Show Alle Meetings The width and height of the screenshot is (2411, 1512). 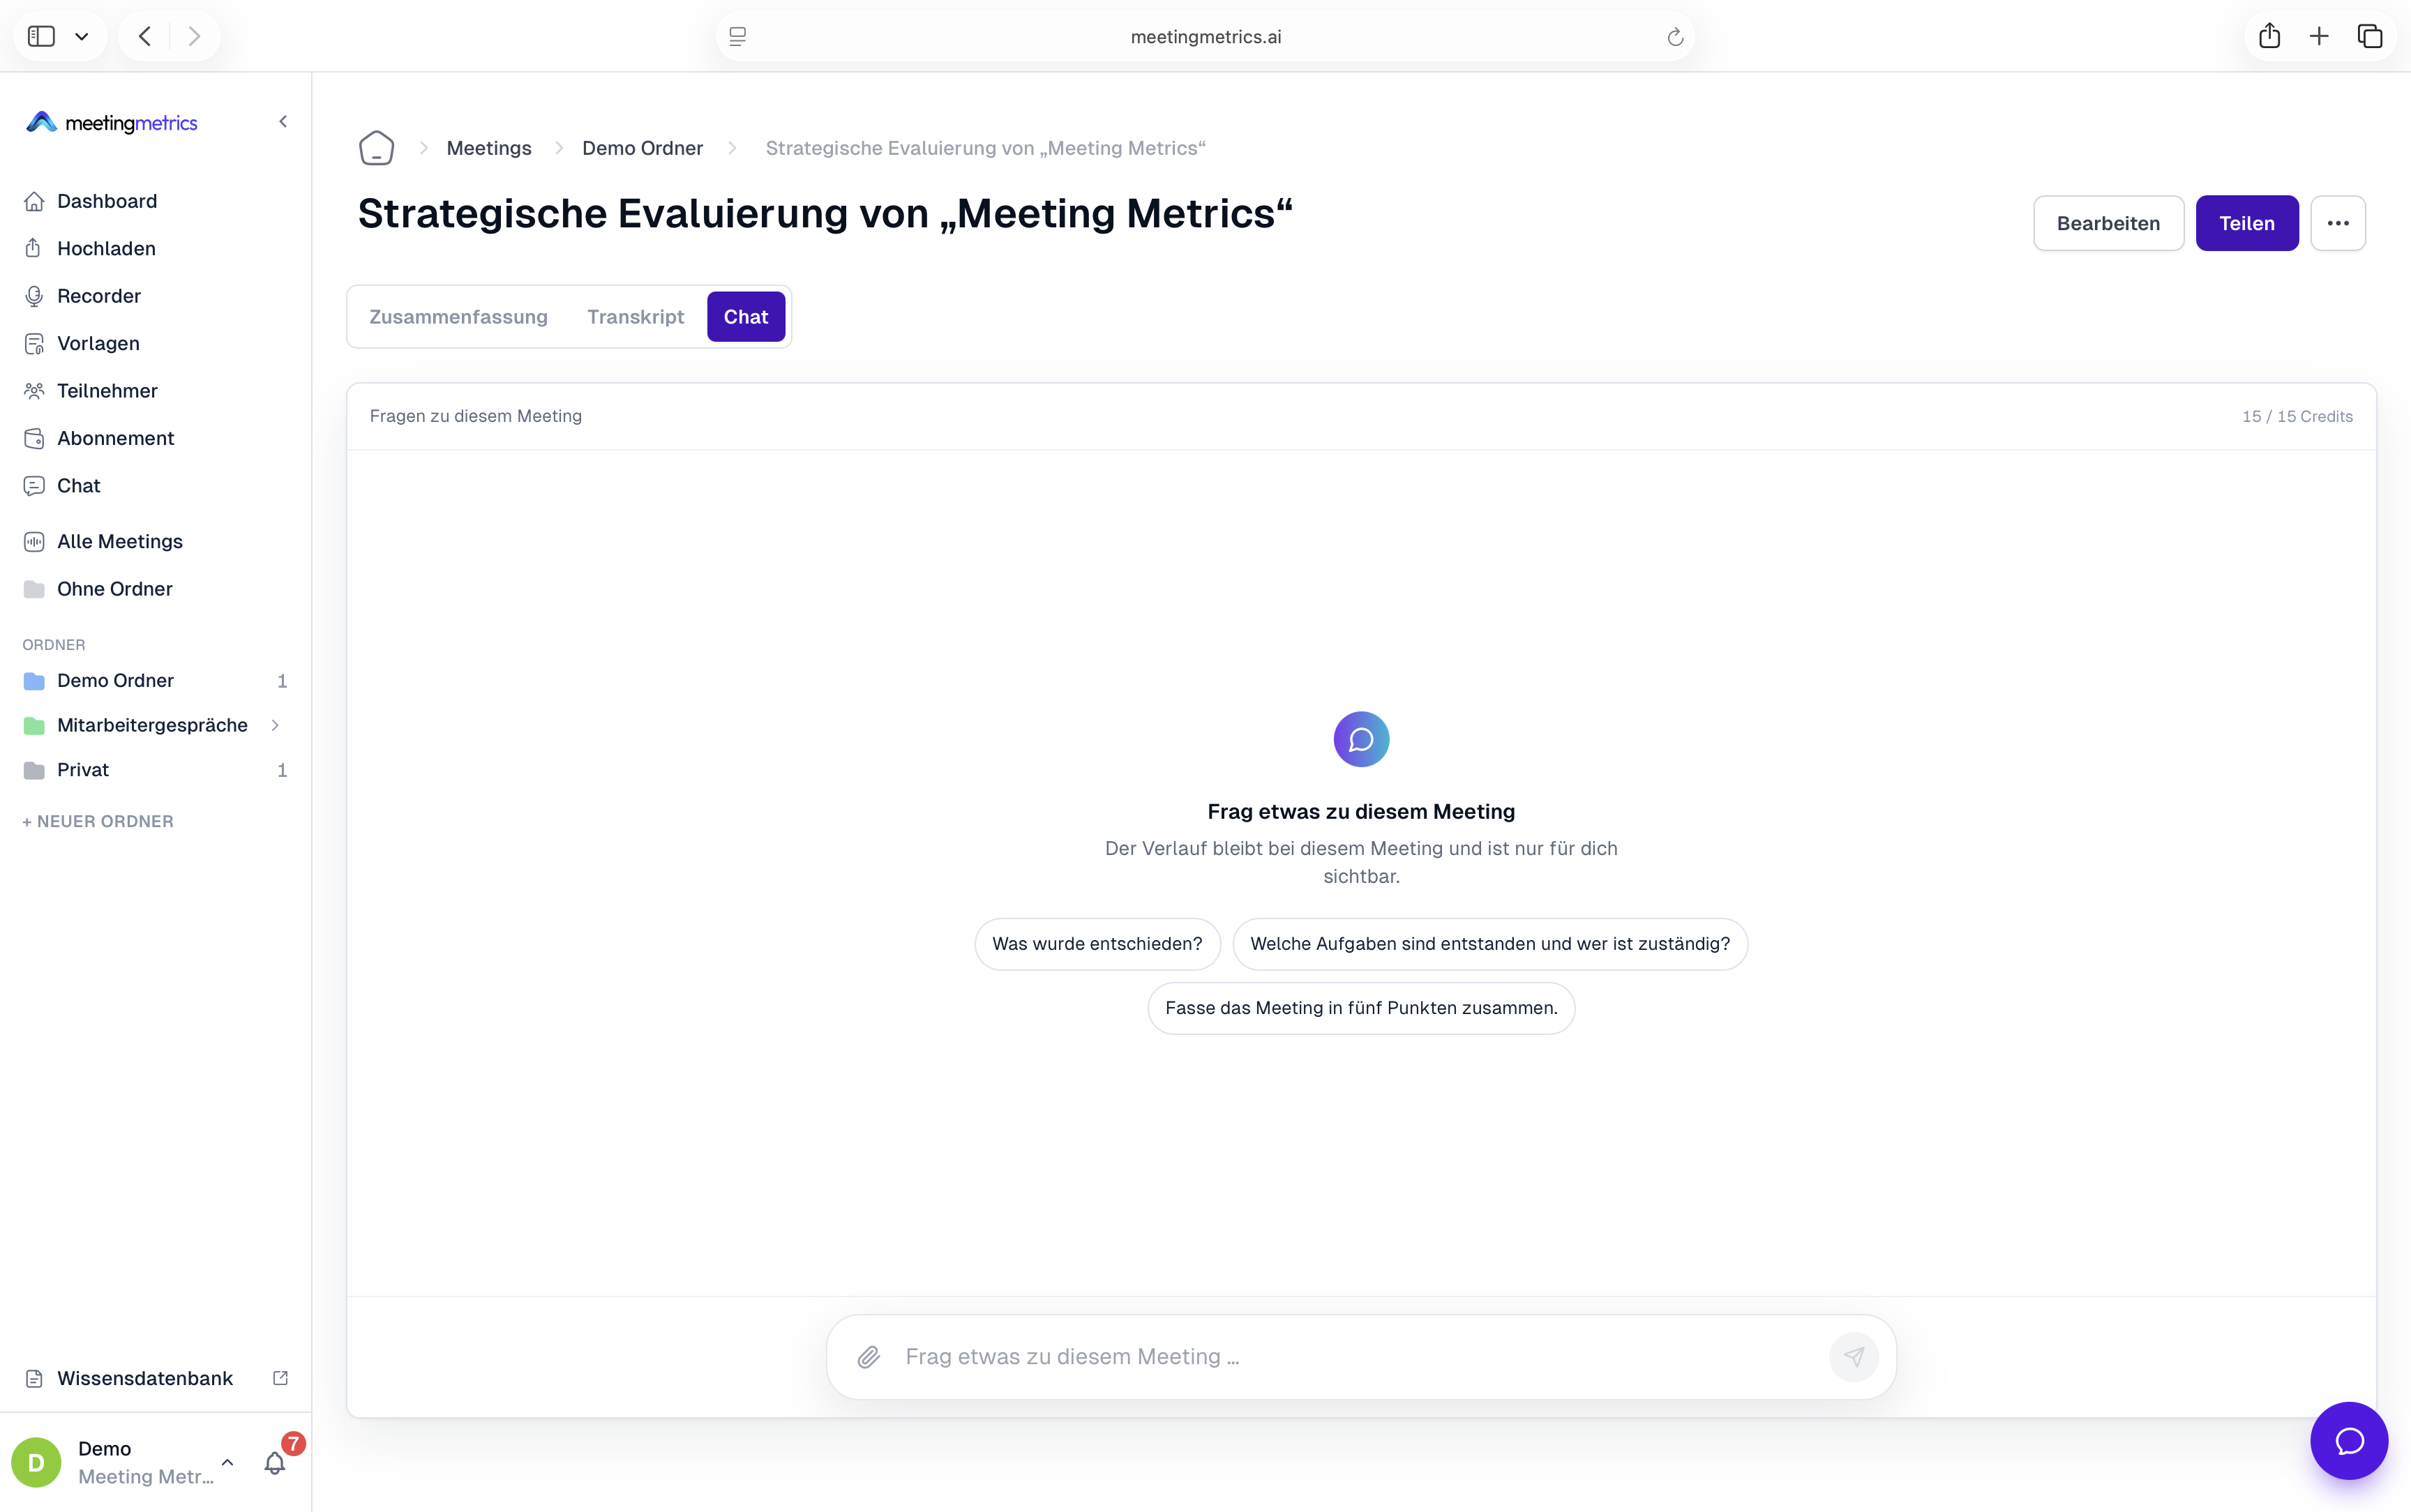(155, 541)
